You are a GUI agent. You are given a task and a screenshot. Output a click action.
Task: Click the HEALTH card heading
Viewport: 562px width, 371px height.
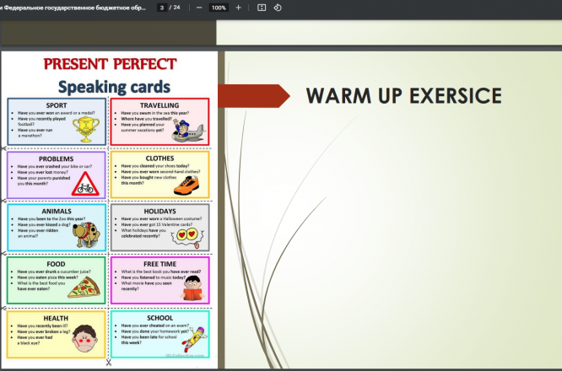pyautogui.click(x=56, y=318)
